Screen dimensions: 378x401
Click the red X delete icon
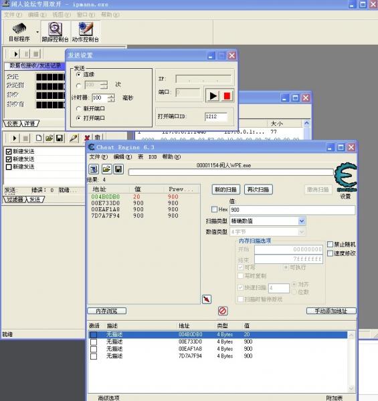(x=87, y=138)
